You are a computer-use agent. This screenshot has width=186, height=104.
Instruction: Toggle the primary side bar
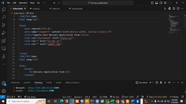coord(152,3)
